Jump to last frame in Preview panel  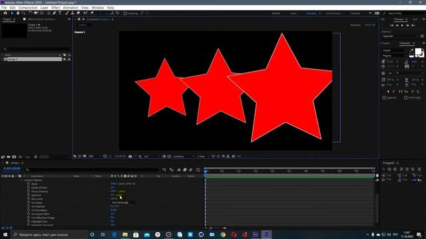pyautogui.click(x=413, y=25)
